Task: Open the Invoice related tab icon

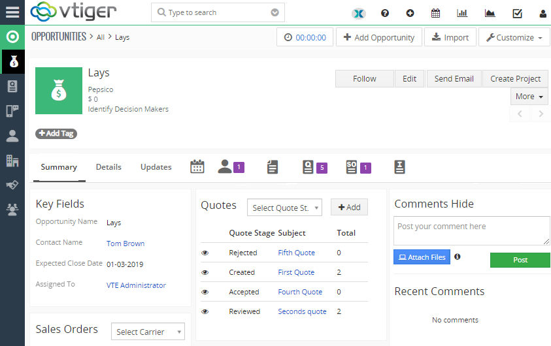Action: pos(399,167)
